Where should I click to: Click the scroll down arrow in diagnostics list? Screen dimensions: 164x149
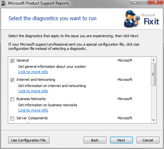point(154,120)
